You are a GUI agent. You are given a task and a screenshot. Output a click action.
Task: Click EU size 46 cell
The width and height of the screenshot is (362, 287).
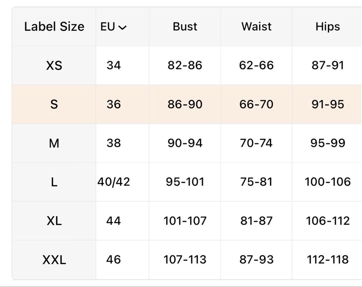tap(114, 260)
